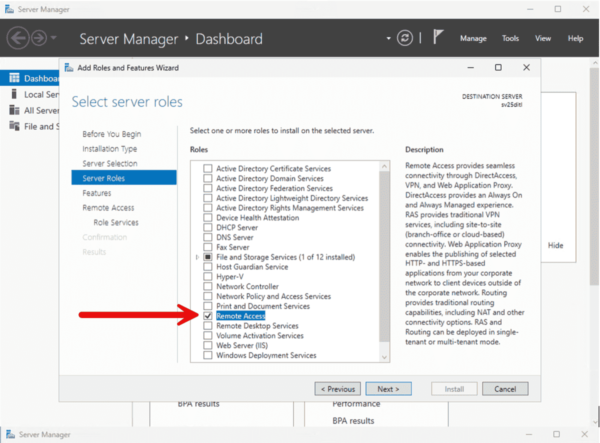Check Network Policy and Access Services

pos(208,296)
